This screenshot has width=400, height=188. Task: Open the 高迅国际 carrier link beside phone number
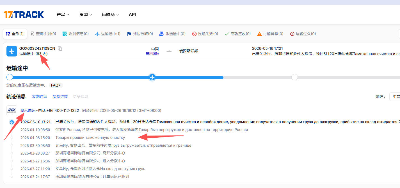[28, 110]
